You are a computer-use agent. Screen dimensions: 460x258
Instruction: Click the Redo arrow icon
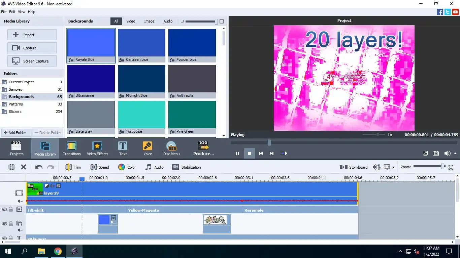click(51, 167)
